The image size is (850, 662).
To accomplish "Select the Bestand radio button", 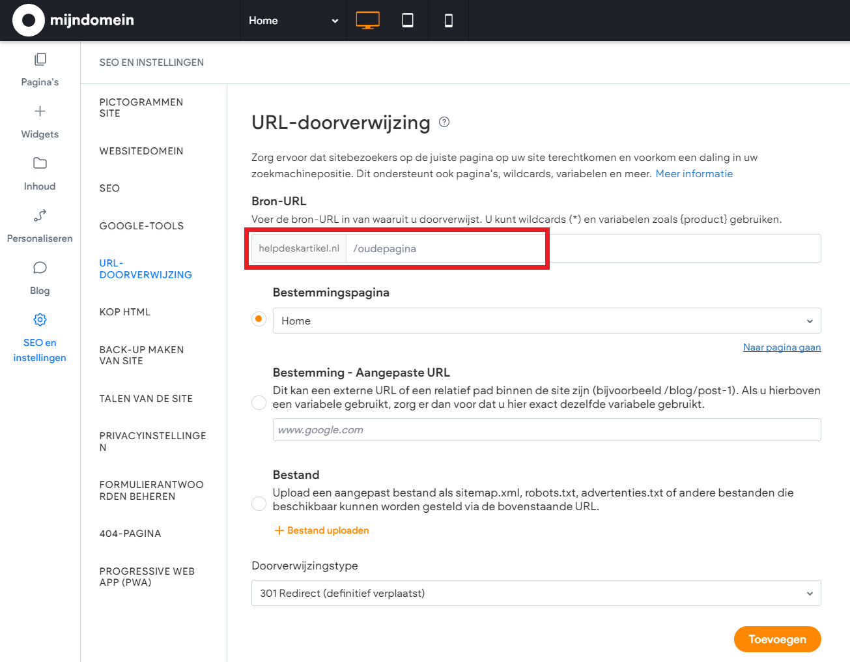I will click(259, 504).
